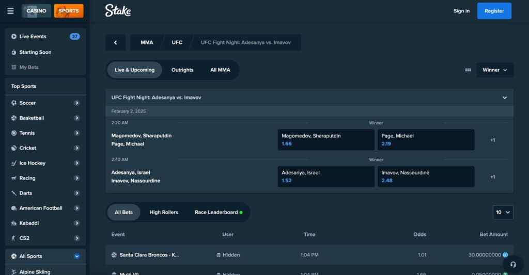The height and width of the screenshot is (275, 529).
Task: Click the grid layout icon beside Winner
Action: [468, 70]
